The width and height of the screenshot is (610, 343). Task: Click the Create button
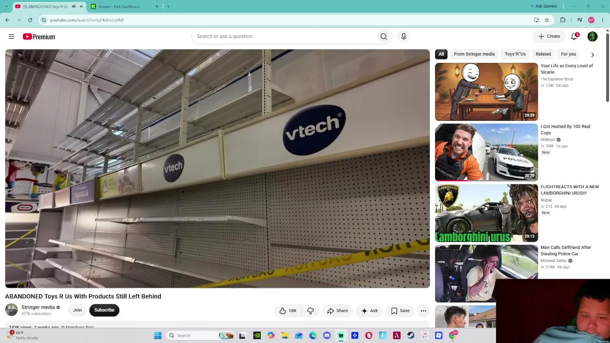[549, 36]
